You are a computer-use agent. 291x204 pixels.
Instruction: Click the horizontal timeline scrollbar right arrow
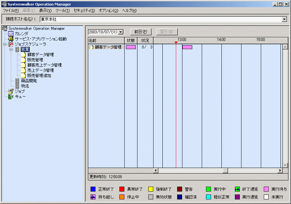[x=280, y=171]
